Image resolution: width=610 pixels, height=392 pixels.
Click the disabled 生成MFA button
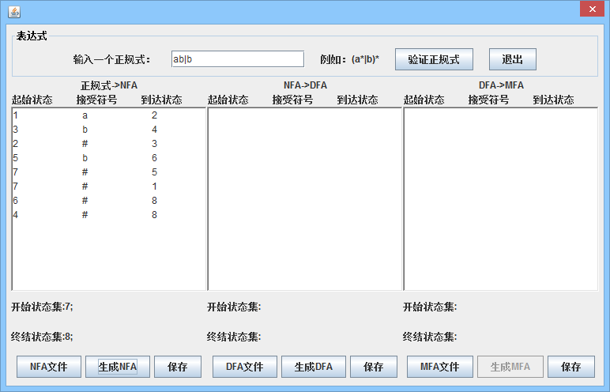click(510, 367)
